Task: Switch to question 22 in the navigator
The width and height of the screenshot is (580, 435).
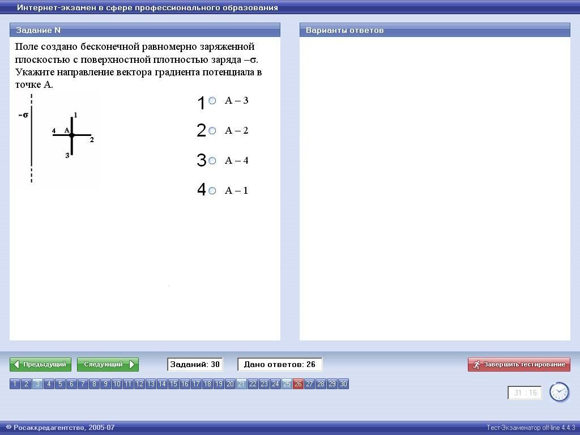Action: (253, 384)
